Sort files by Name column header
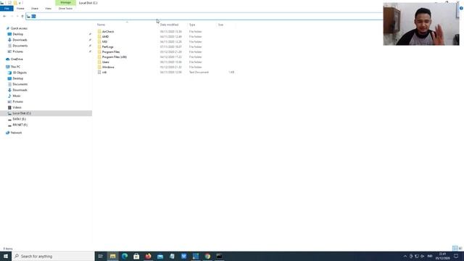 (101, 25)
